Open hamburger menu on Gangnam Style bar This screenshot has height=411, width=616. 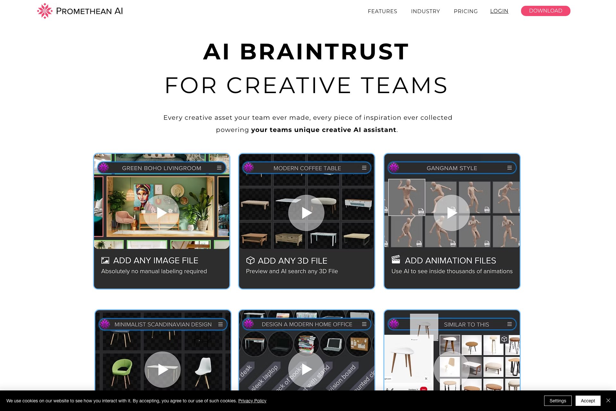(509, 168)
